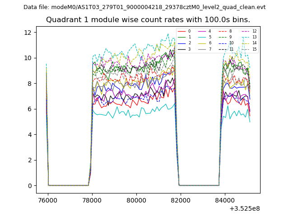Pick the black solid legend line for module 3

coord(182,49)
